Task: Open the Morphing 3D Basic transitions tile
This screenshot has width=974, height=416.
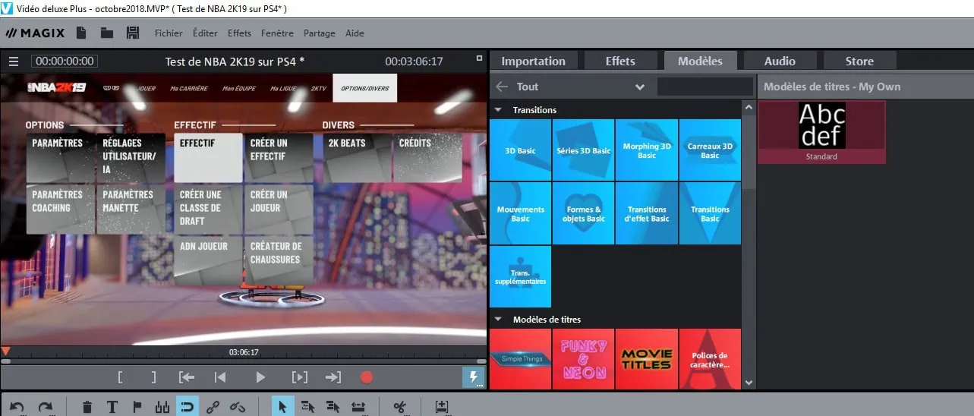Action: pyautogui.click(x=647, y=150)
